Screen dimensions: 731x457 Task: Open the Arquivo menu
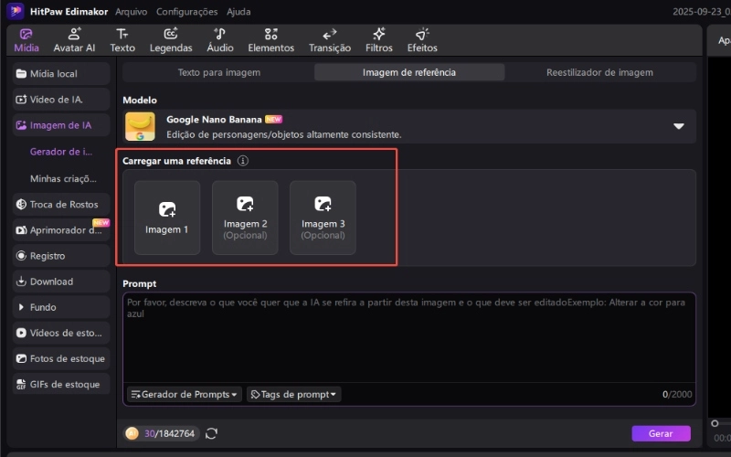[x=131, y=12]
